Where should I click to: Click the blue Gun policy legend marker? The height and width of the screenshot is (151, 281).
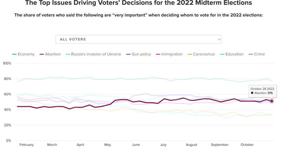point(128,54)
